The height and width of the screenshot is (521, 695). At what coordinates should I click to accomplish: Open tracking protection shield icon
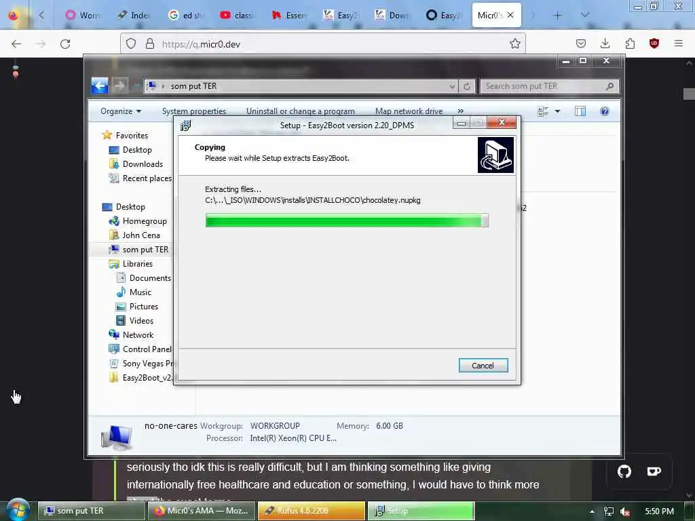[x=131, y=43]
